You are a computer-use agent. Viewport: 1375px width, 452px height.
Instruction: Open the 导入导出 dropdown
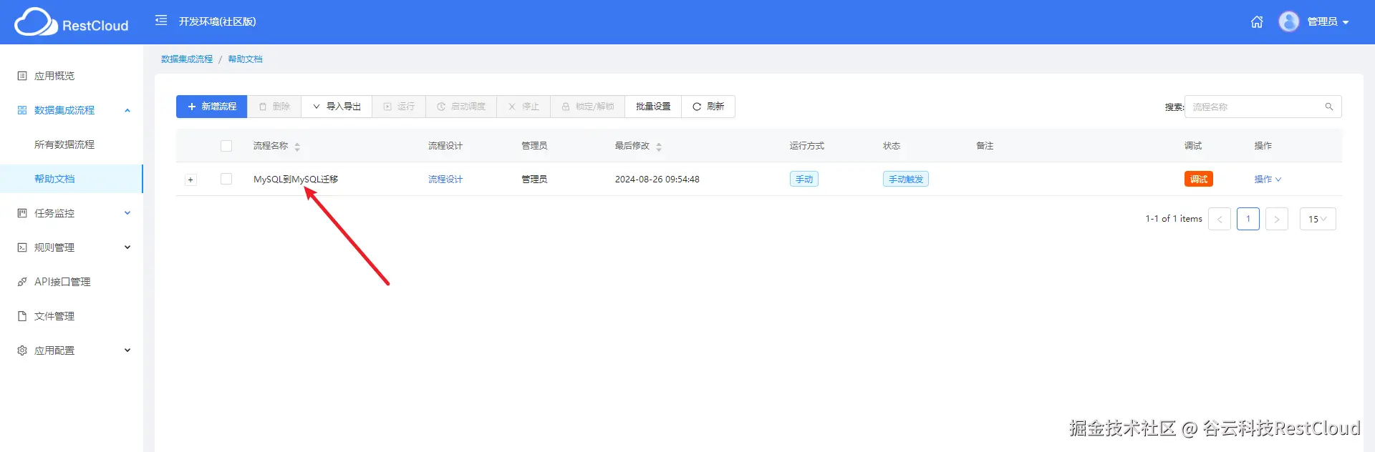coord(337,107)
